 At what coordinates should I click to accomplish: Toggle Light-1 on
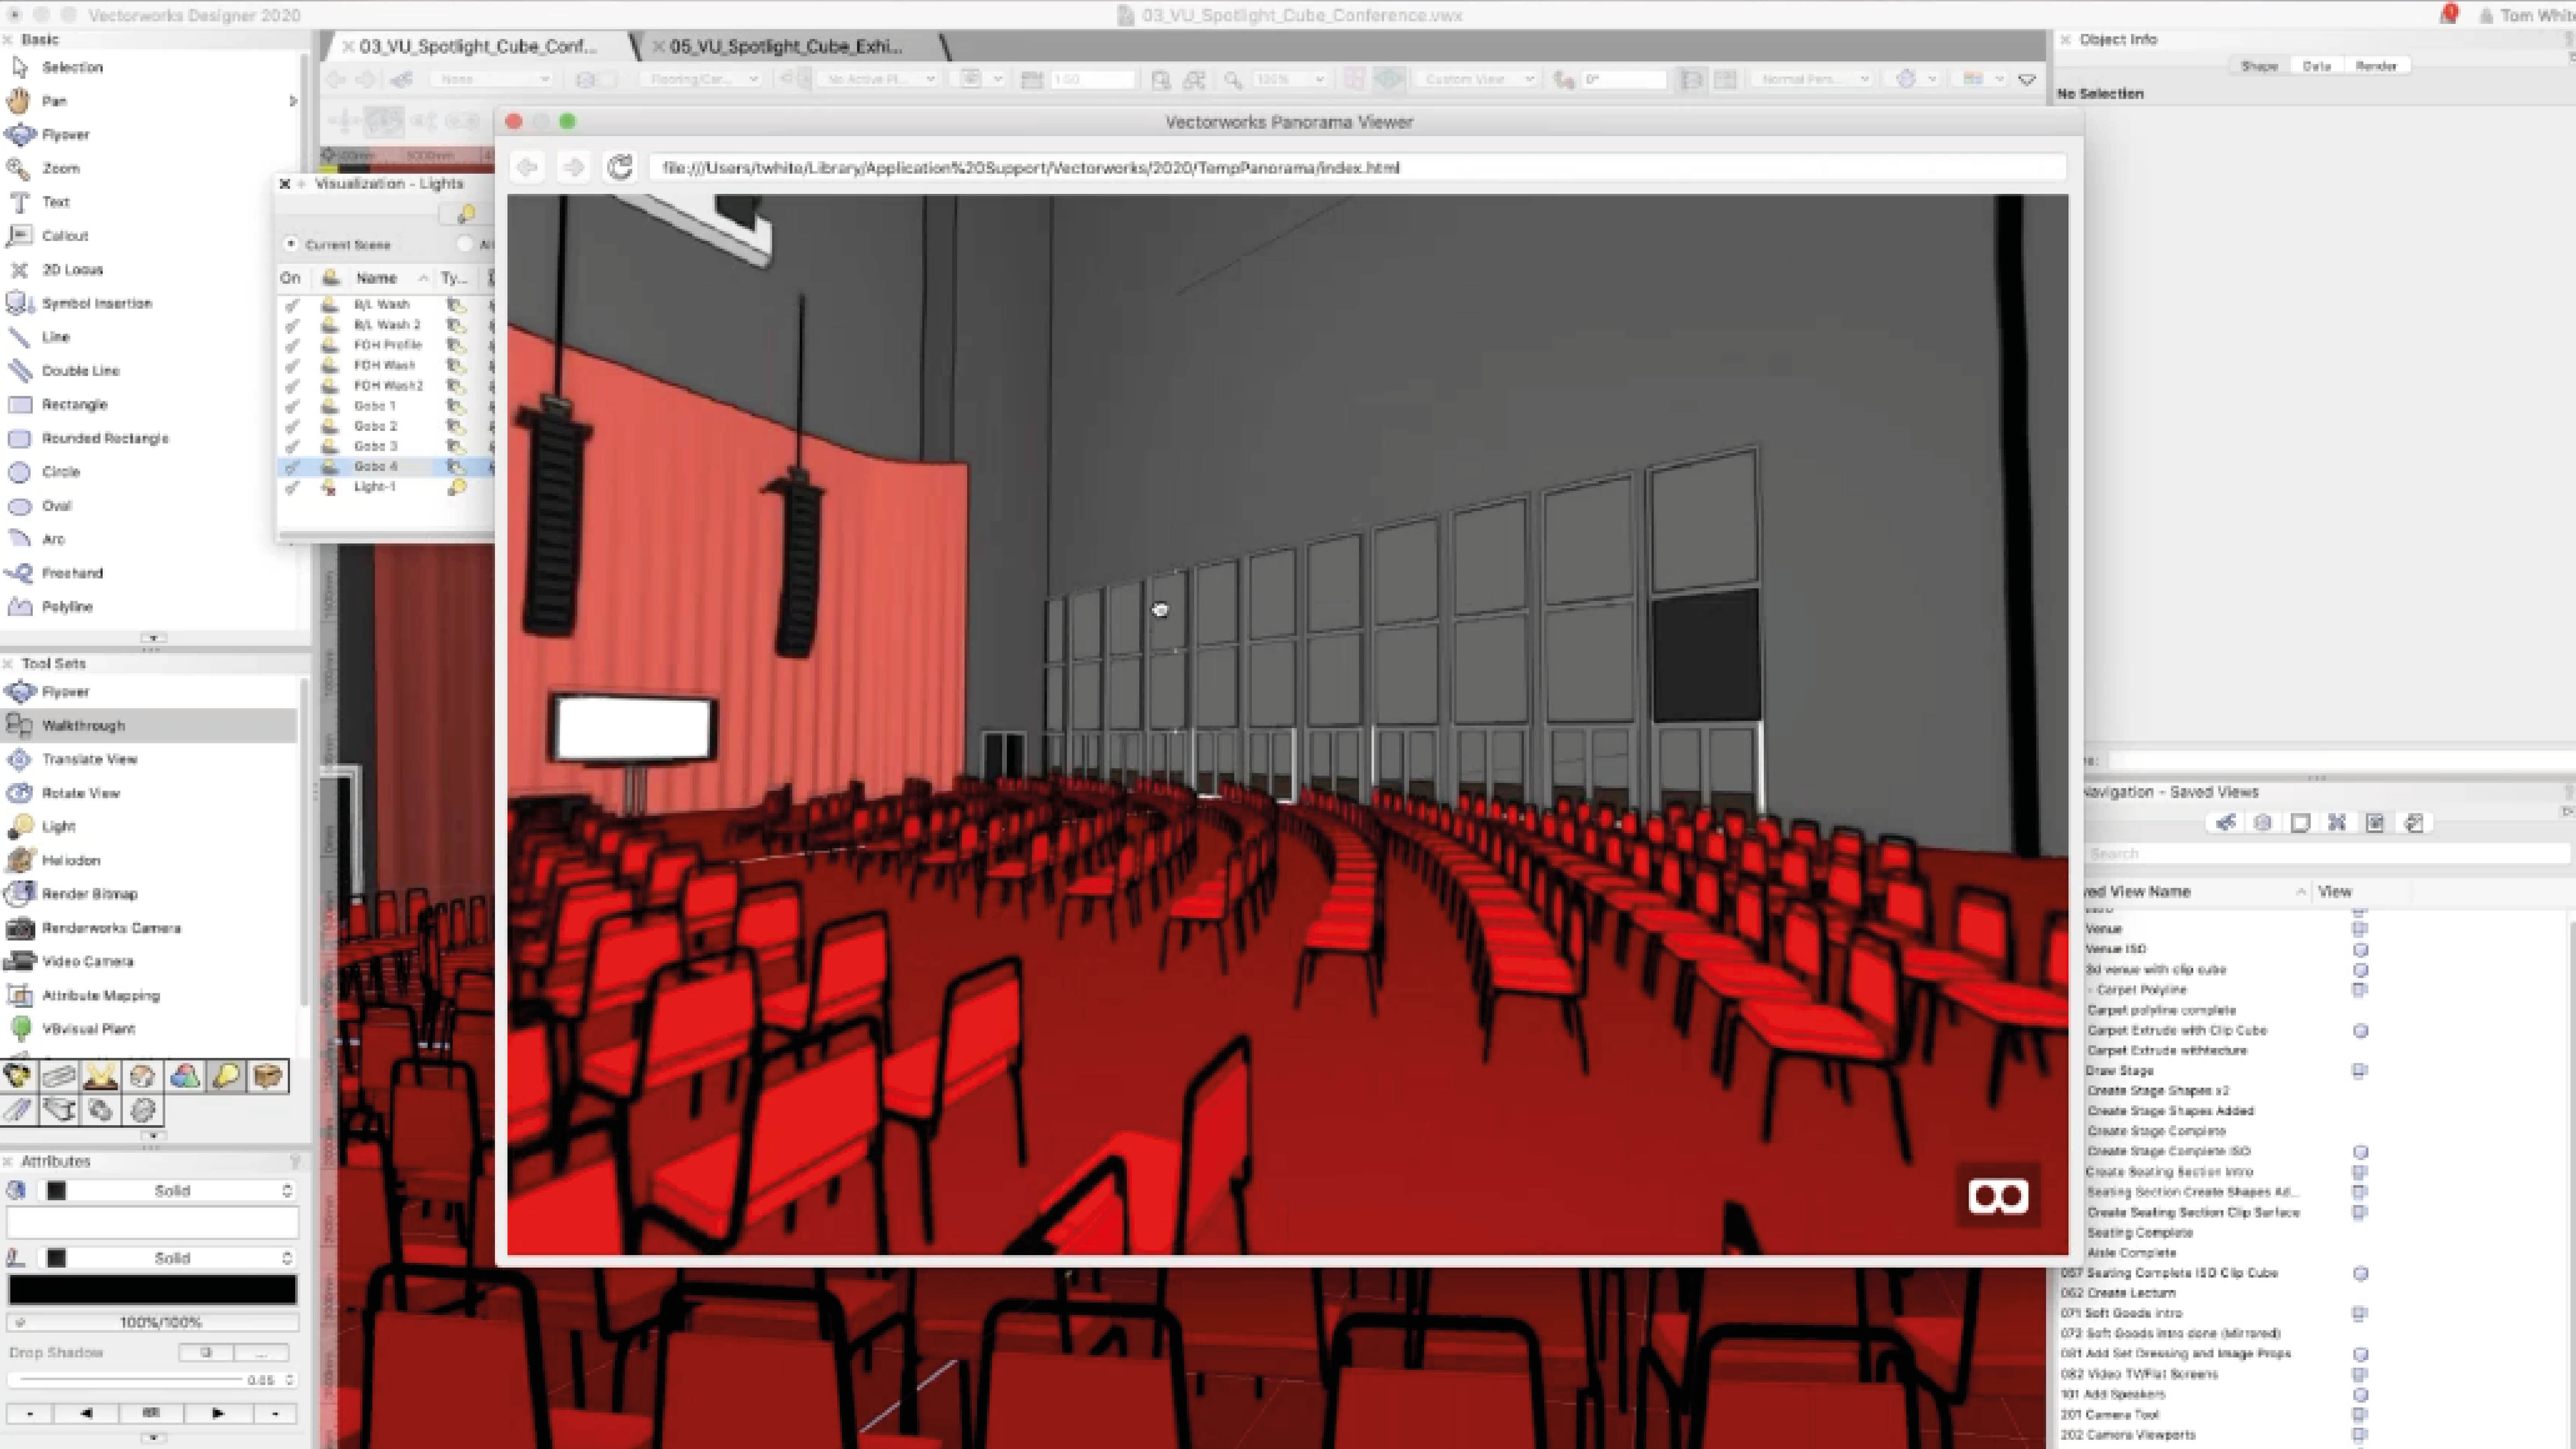pyautogui.click(x=292, y=487)
